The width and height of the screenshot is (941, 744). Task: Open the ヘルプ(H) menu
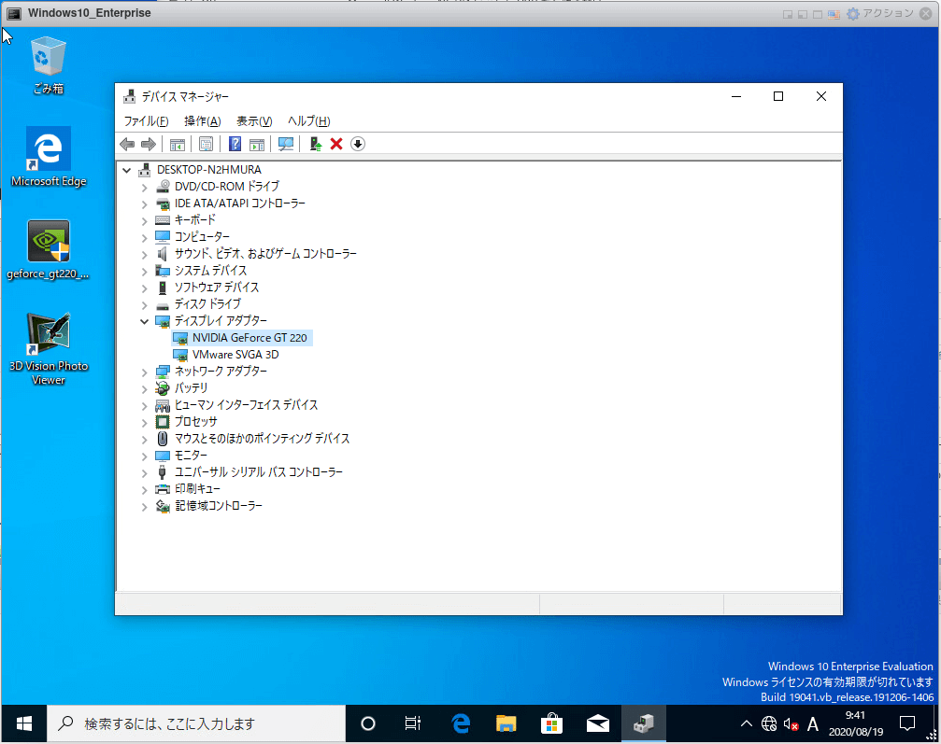pyautogui.click(x=308, y=121)
